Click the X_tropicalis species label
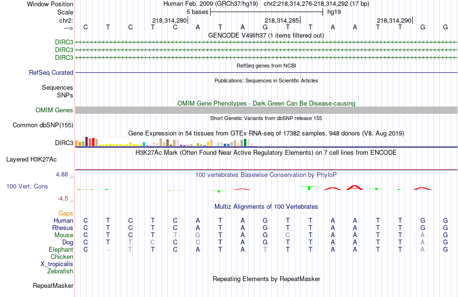Image resolution: width=458 pixels, height=297 pixels. click(57, 264)
